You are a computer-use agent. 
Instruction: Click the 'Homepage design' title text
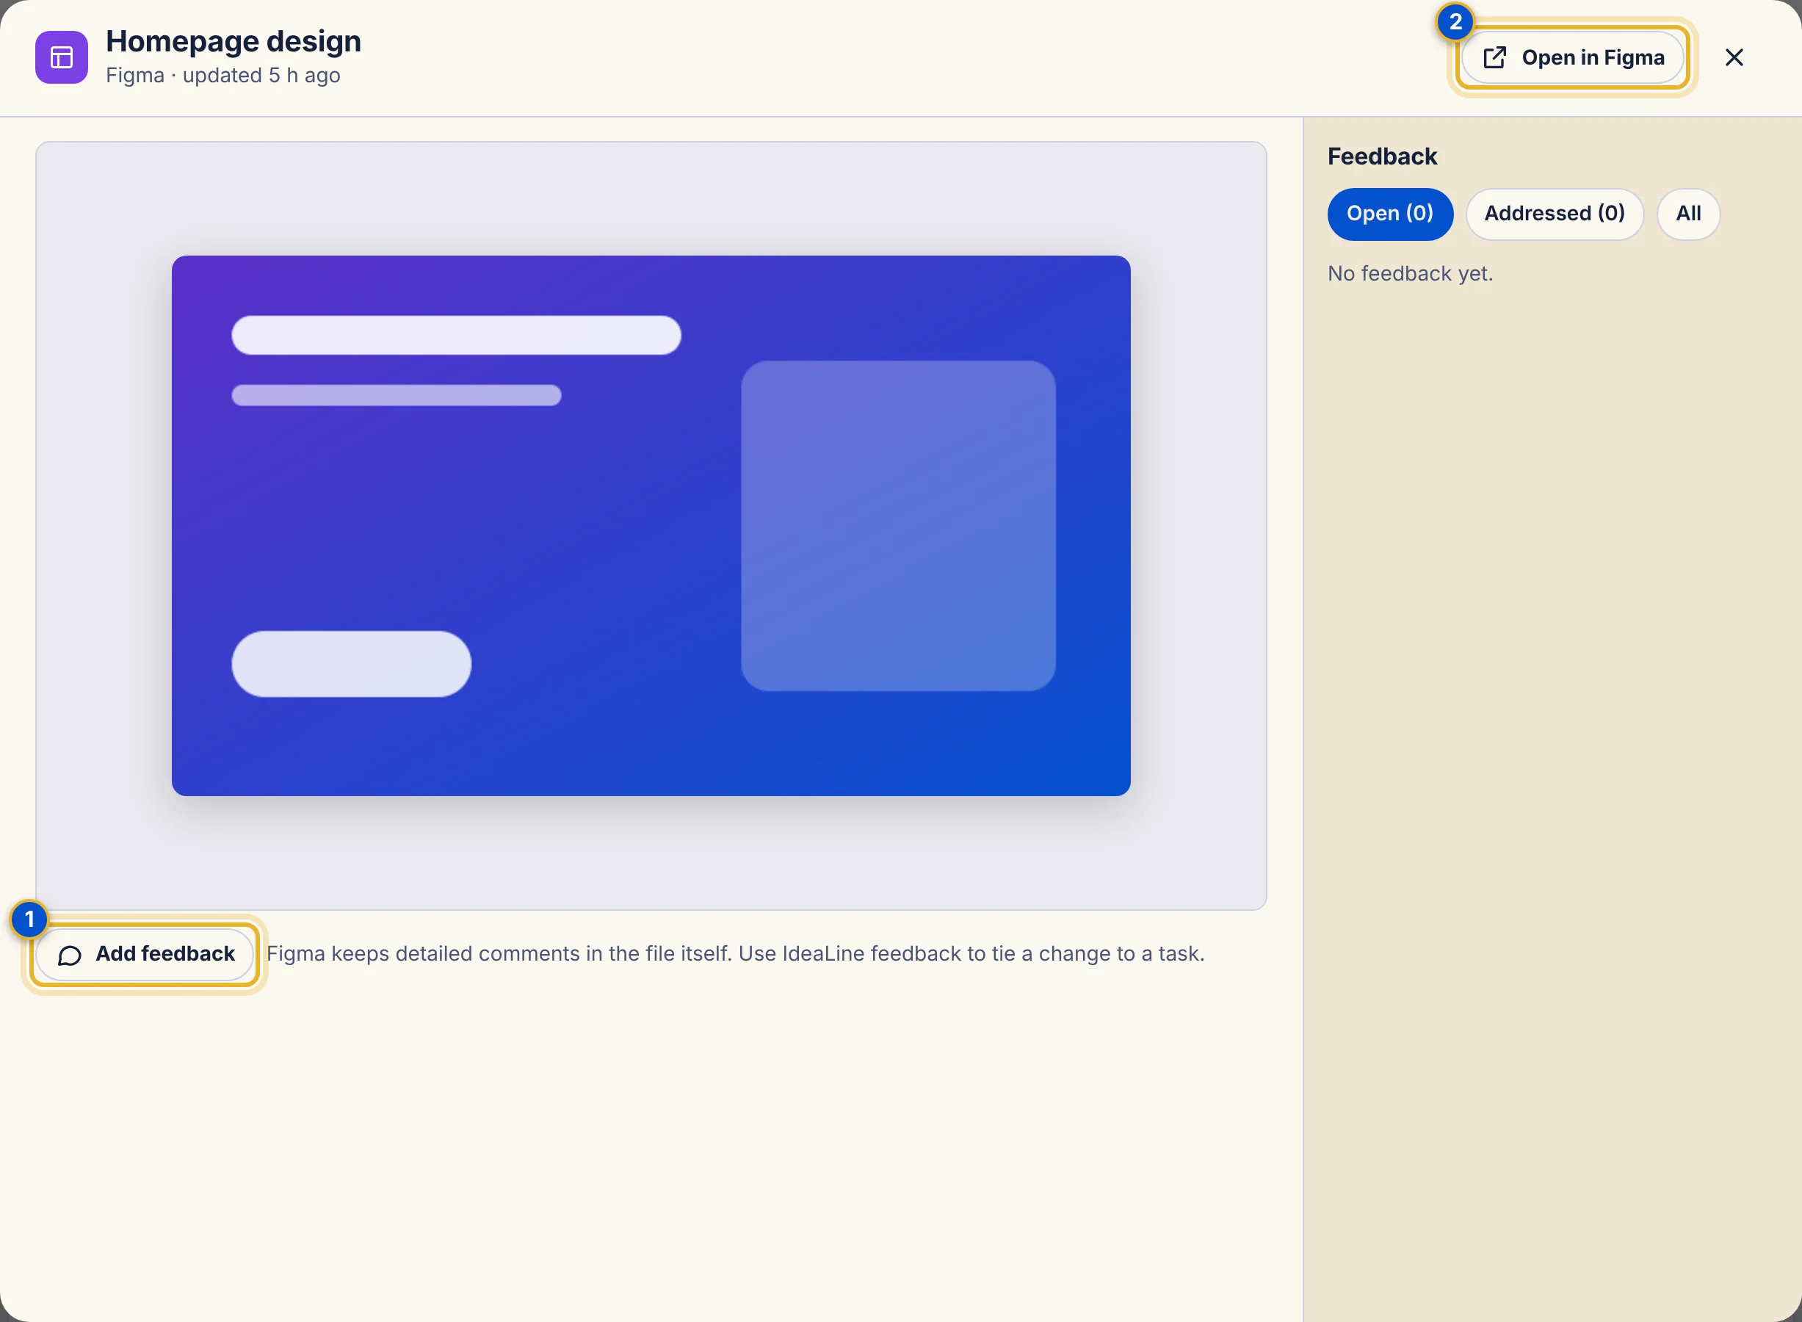pyautogui.click(x=233, y=41)
